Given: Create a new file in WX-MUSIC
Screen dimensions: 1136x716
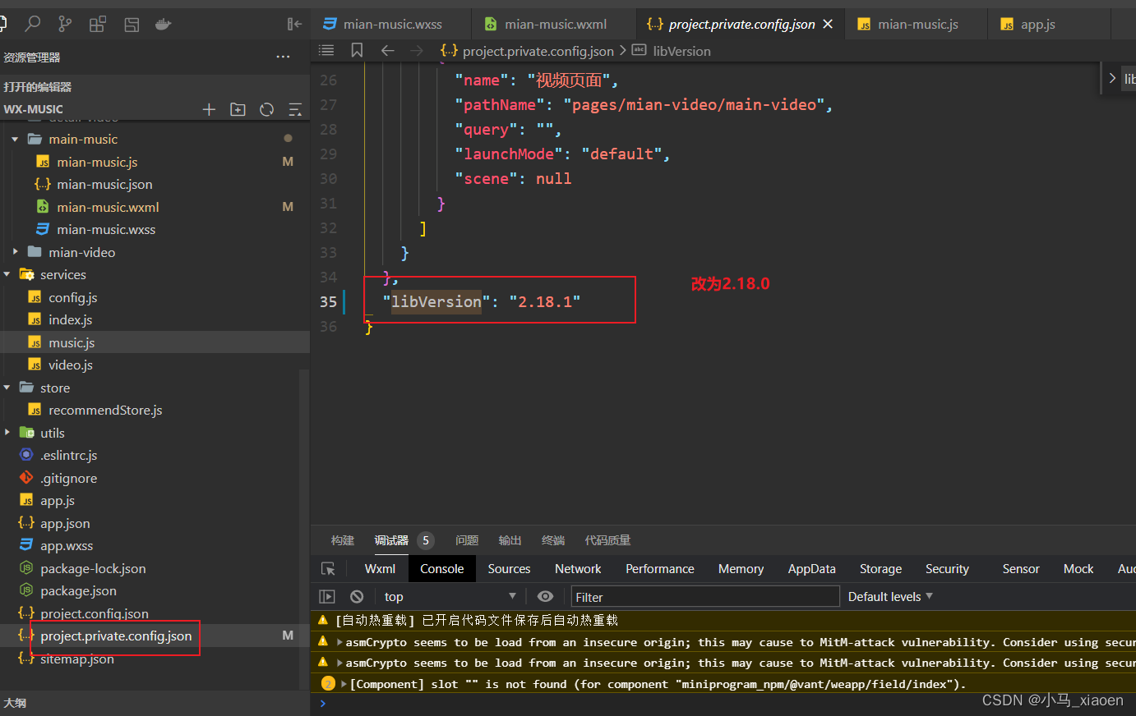Looking at the screenshot, I should coord(209,109).
